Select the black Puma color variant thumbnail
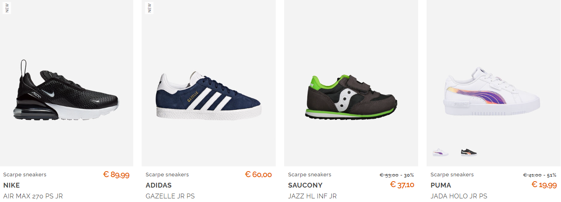Viewport: 561px width, 202px height. point(469,152)
